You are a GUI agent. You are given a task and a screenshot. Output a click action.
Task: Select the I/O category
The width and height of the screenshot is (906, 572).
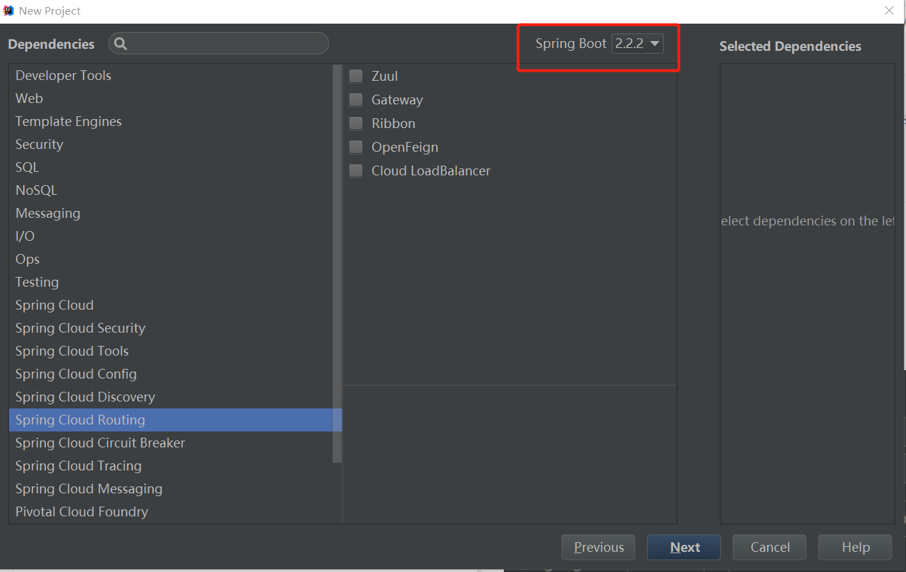(170, 236)
